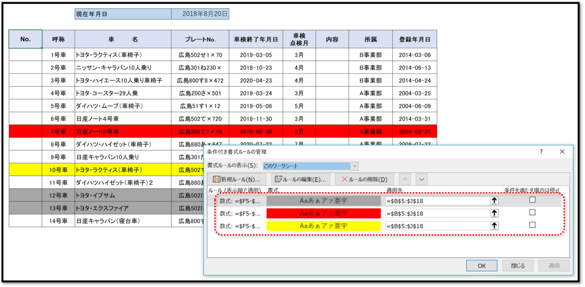This screenshot has width=585, height=287.
Task: Select the 登録年月日 header cell
Action: 415,39
